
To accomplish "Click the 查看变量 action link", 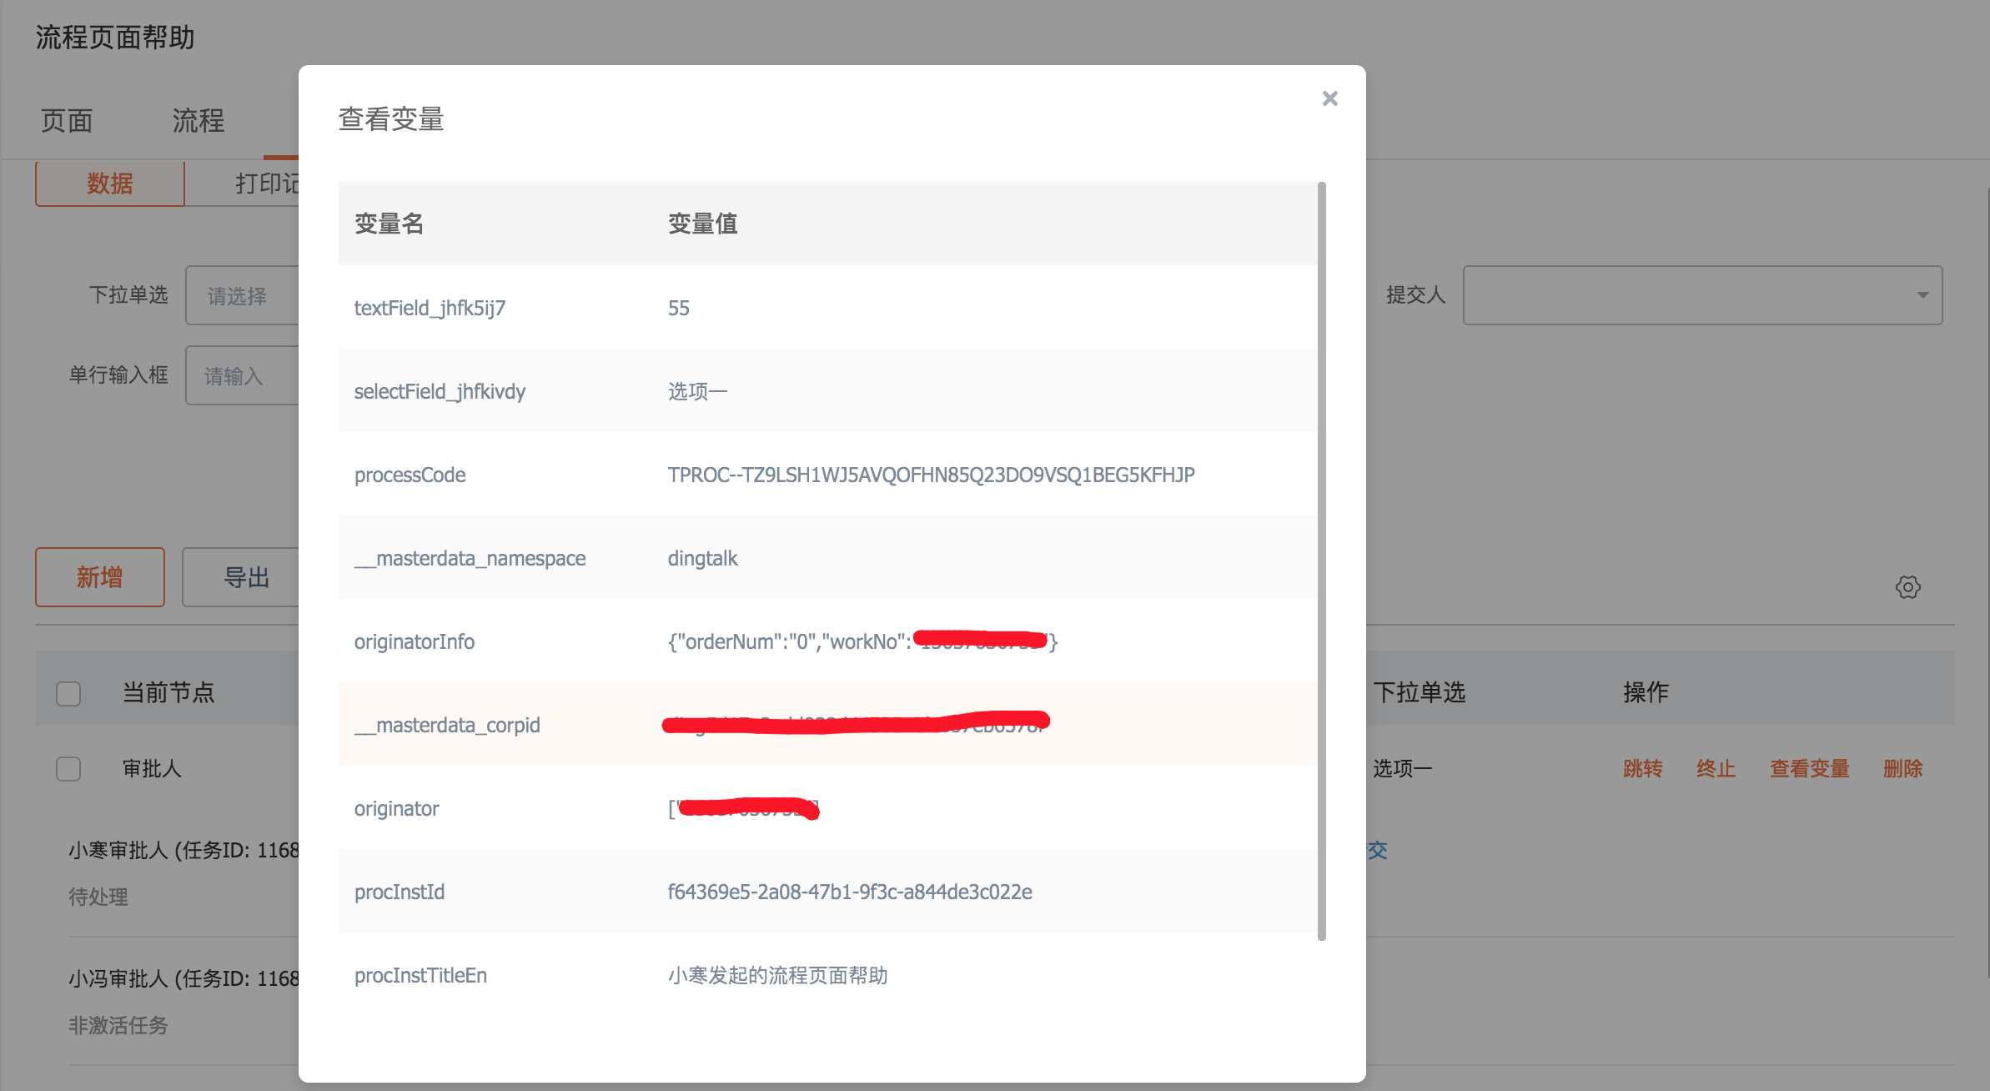I will pos(1809,768).
